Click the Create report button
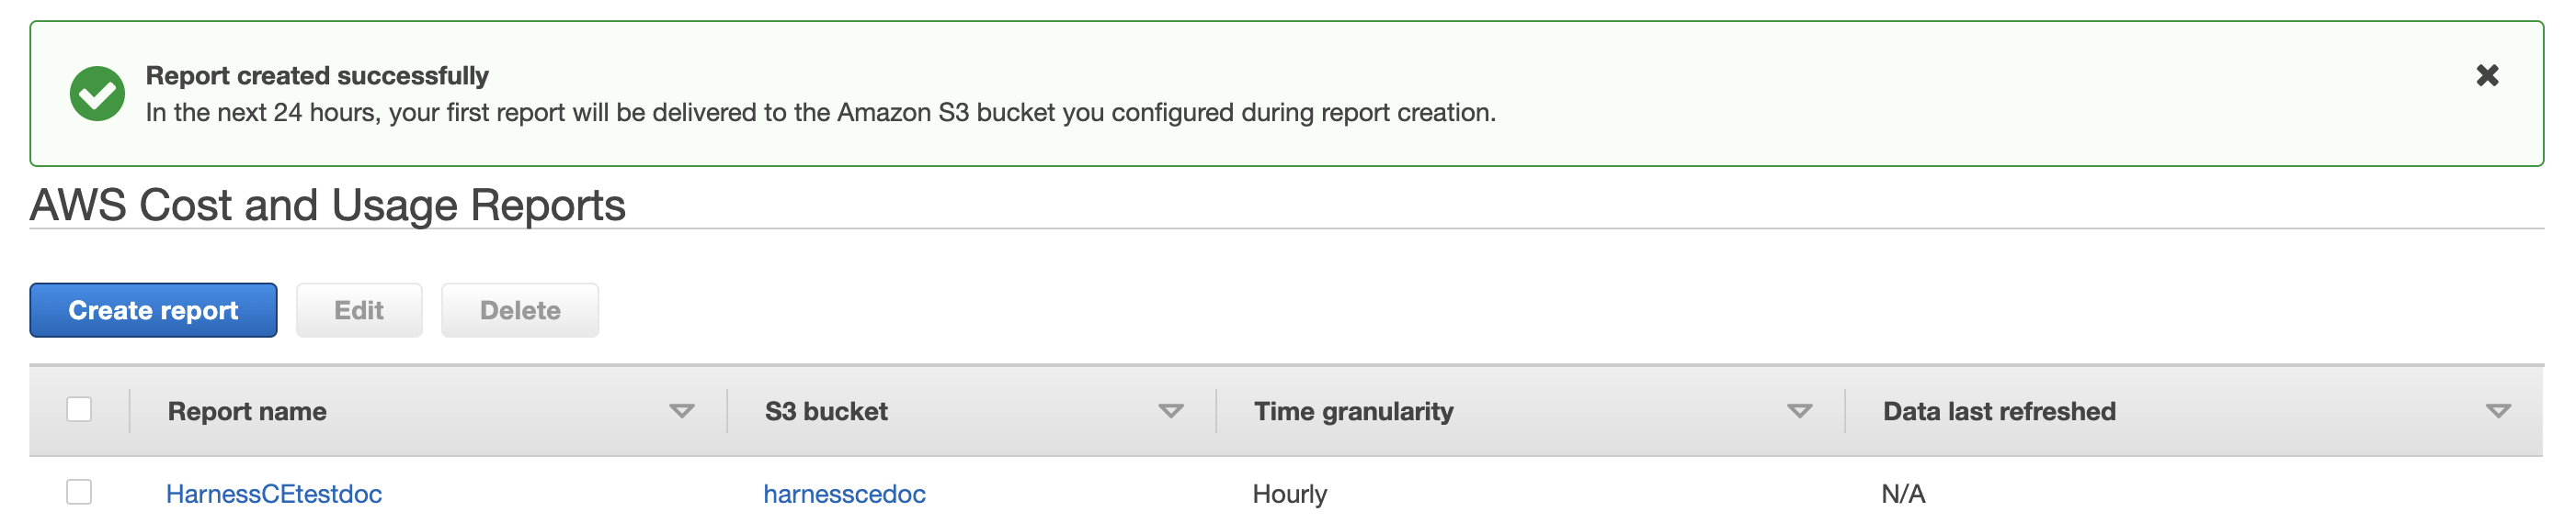Screen dimensions: 2576x523 [153, 310]
